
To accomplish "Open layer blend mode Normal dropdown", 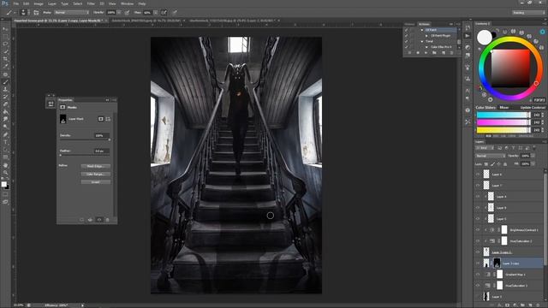I will point(490,156).
